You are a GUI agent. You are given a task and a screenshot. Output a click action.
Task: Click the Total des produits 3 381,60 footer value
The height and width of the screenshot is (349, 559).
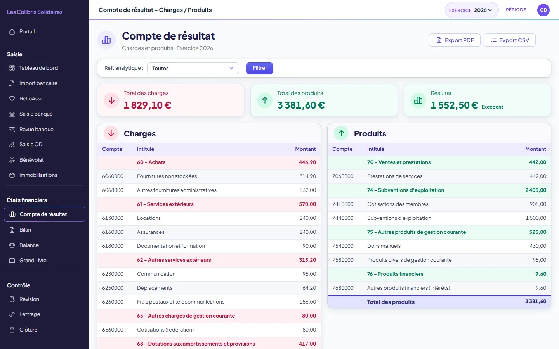pos(536,302)
